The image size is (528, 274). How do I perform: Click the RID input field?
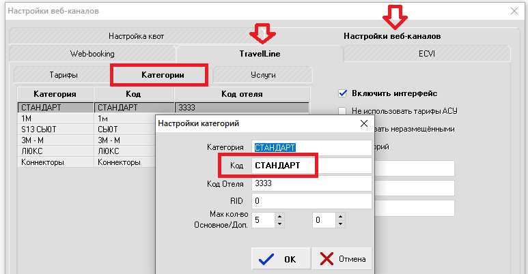[311, 201]
